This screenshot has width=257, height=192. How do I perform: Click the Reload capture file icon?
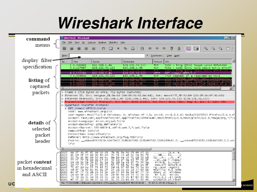(125, 48)
